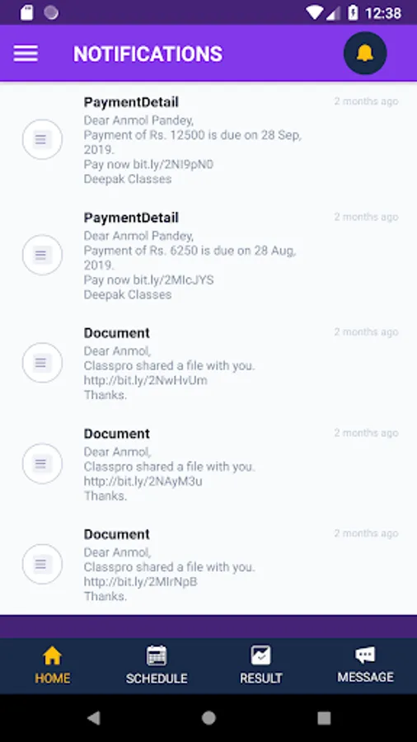Screen dimensions: 417x742
Task: Open shared file link http://bit.ly/2NwHvUm
Action: click(x=146, y=380)
